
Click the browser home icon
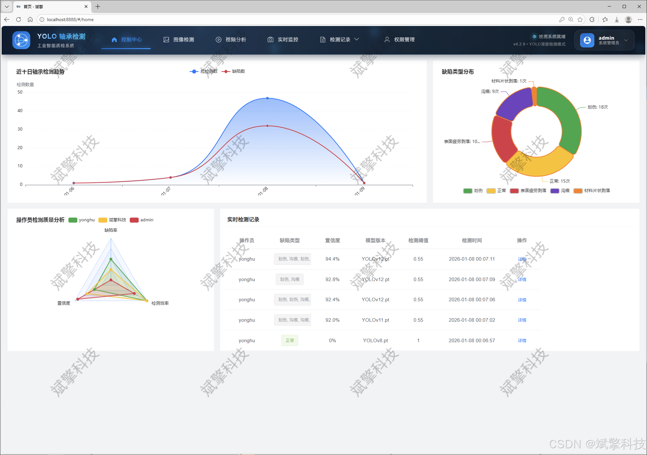(x=30, y=19)
